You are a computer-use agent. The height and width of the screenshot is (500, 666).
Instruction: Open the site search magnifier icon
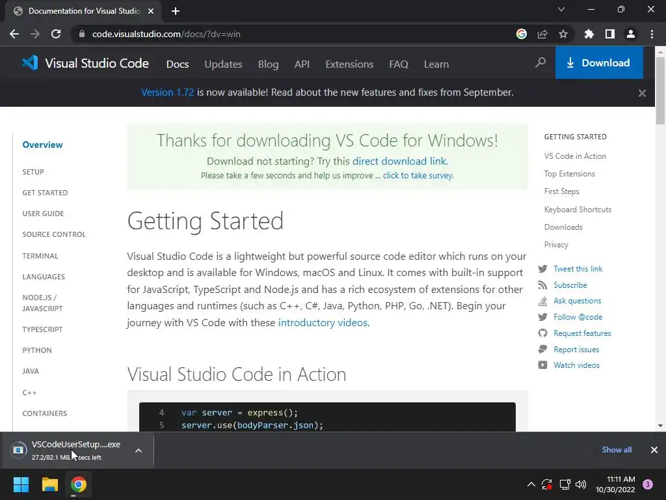540,63
